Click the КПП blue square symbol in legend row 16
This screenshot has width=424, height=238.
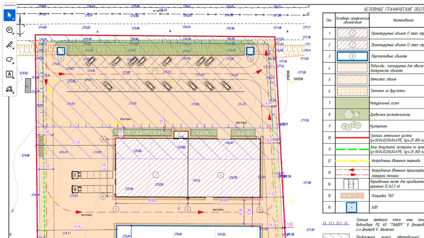pos(352,208)
